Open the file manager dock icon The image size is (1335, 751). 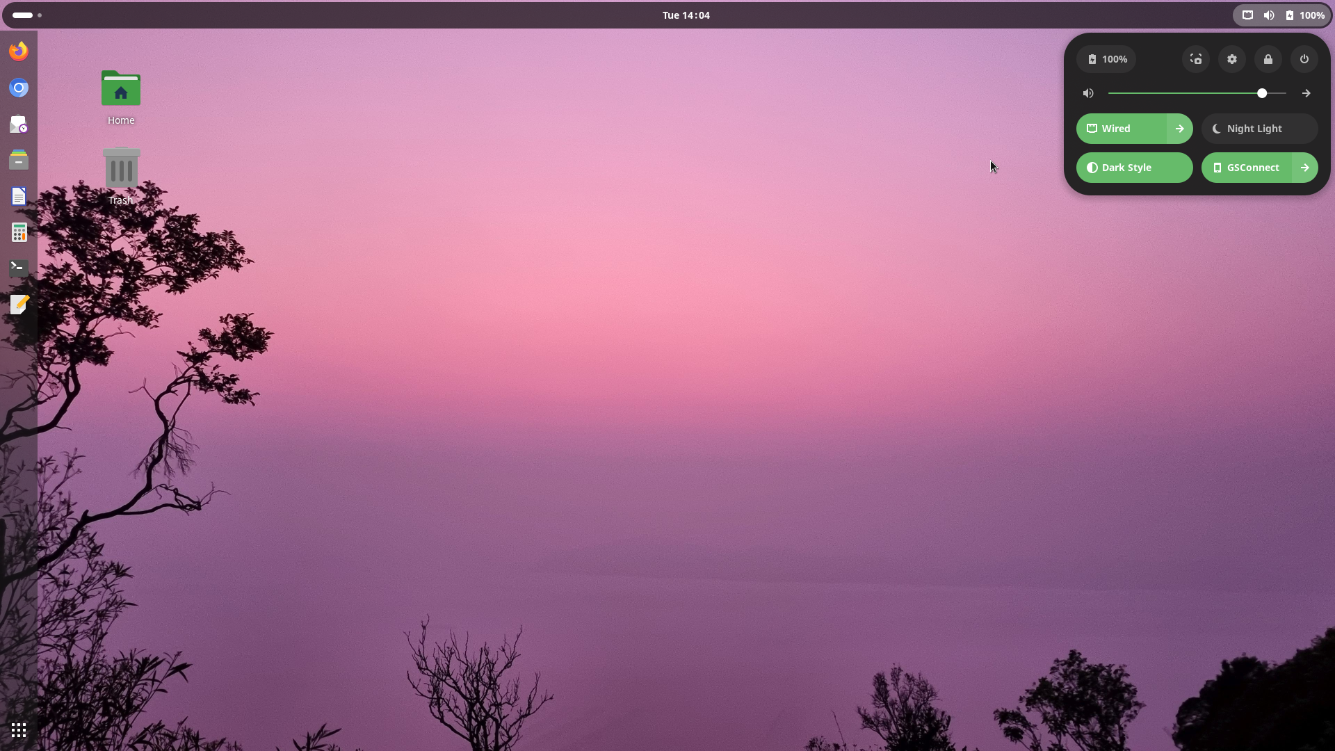click(x=19, y=161)
